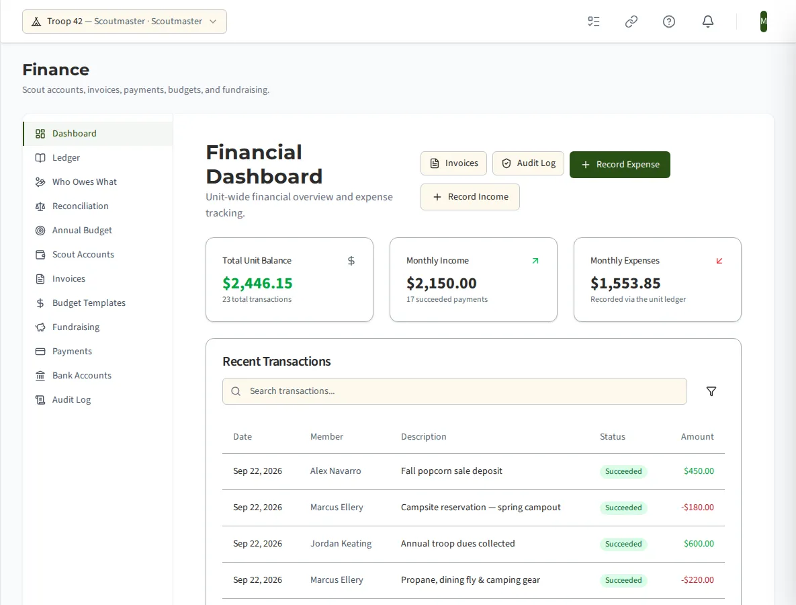Image resolution: width=796 pixels, height=605 pixels.
Task: Click the $1,553.85 monthly expenses value
Action: click(x=625, y=284)
